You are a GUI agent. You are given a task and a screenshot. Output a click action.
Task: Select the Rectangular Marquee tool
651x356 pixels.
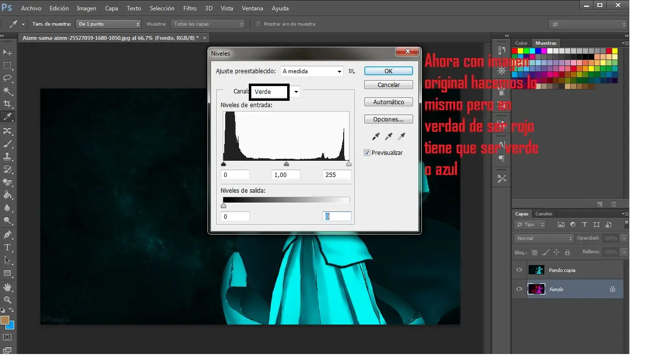point(8,65)
